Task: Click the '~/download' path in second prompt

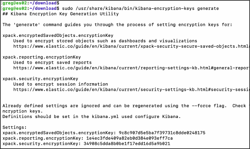Action: tap(43, 8)
